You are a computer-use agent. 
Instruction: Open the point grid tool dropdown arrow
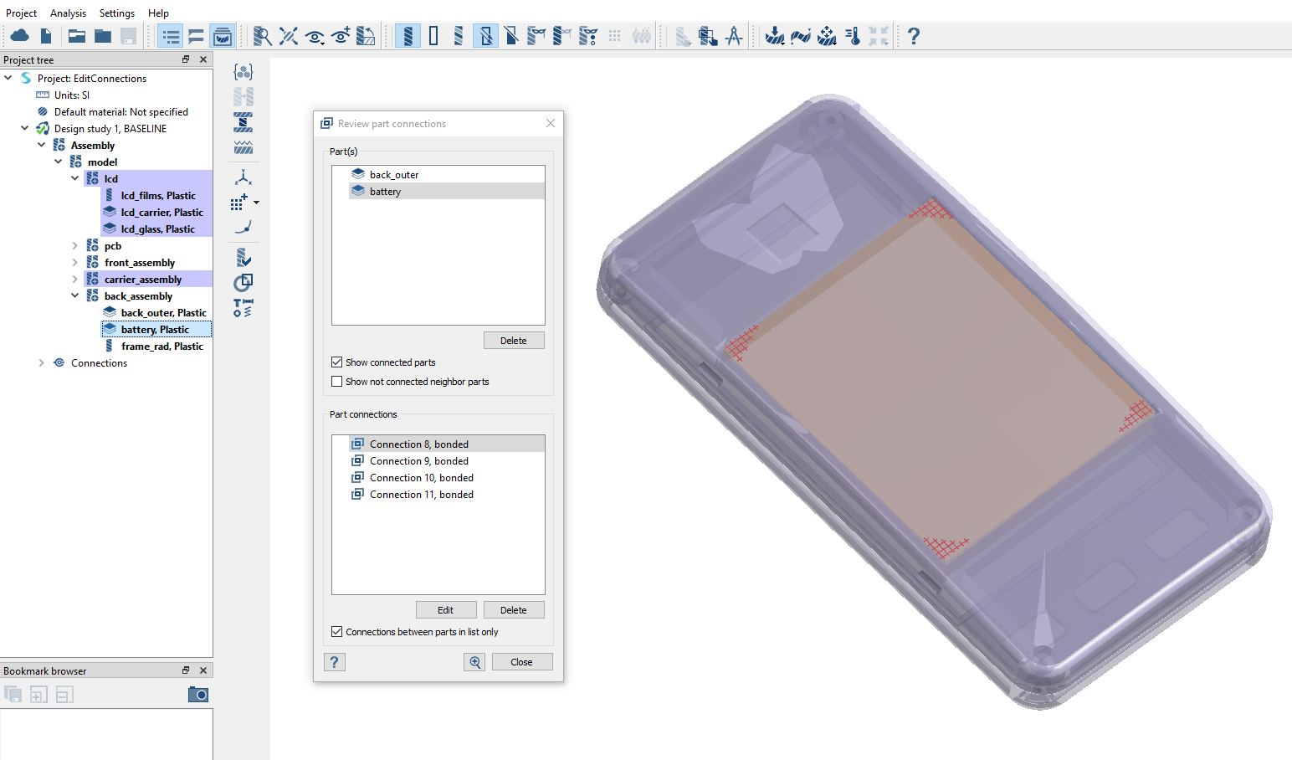(x=256, y=203)
